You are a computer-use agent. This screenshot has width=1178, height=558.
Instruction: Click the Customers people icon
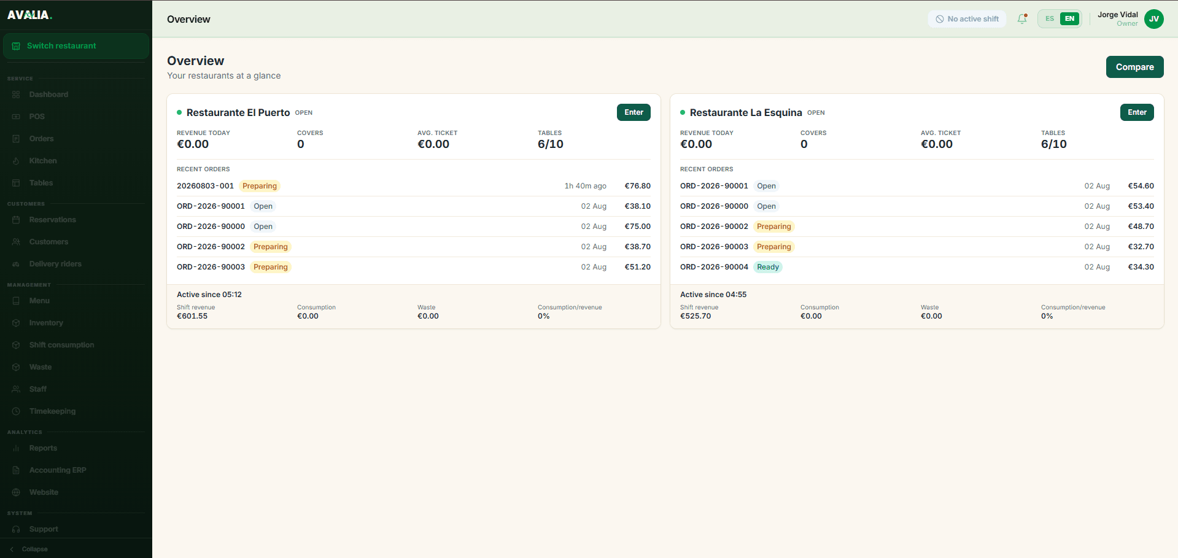[16, 242]
